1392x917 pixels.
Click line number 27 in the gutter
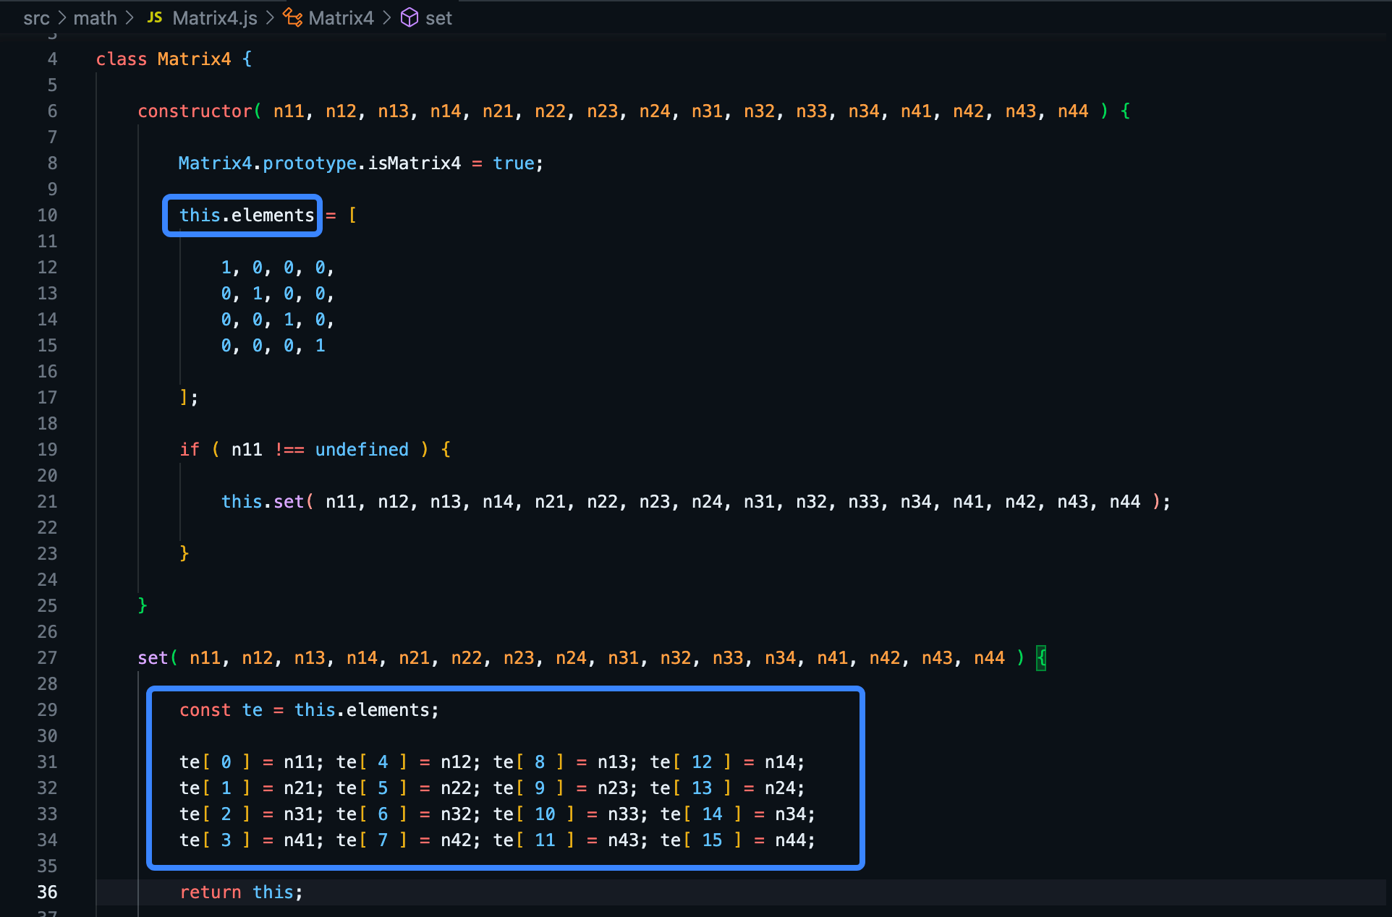coord(47,658)
